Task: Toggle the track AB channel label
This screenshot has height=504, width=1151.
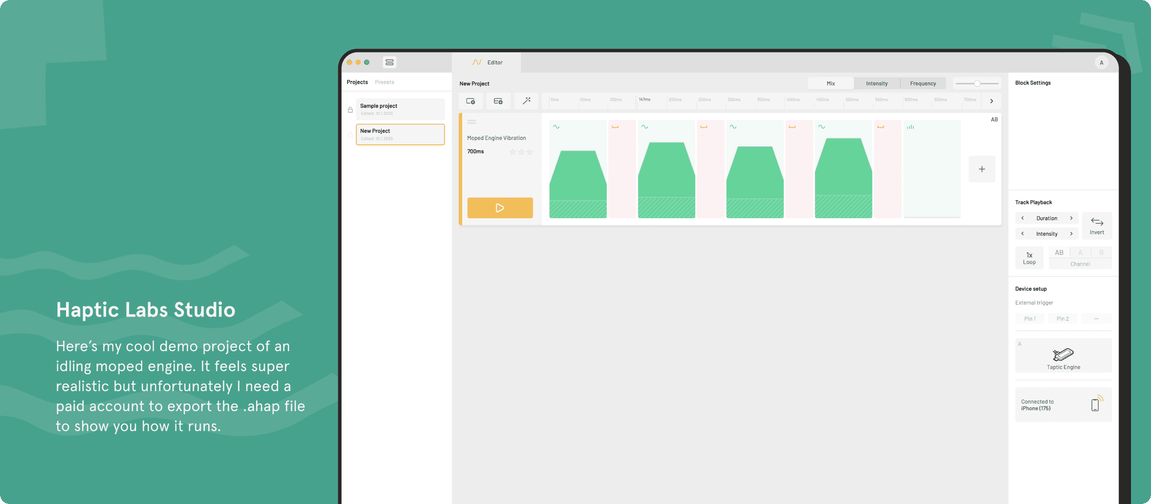Action: [x=994, y=119]
